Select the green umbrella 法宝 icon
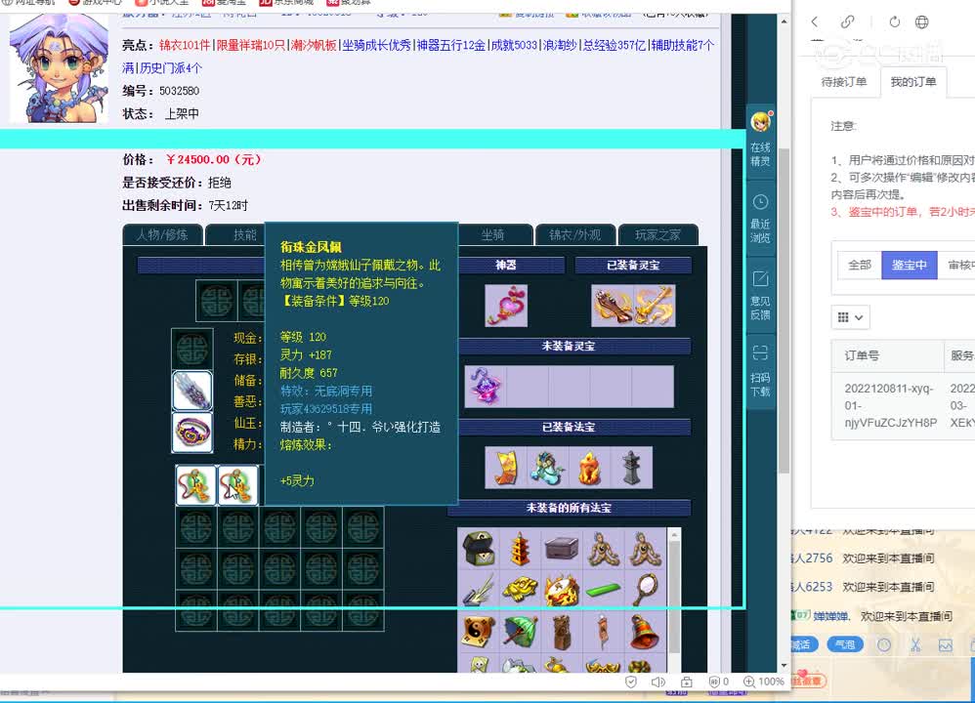The width and height of the screenshot is (975, 703). pyautogui.click(x=520, y=631)
